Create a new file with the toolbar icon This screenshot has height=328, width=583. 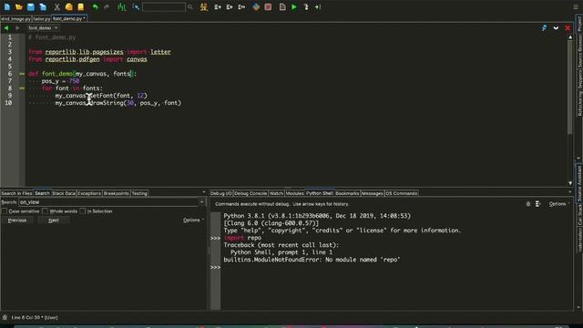point(7,6)
